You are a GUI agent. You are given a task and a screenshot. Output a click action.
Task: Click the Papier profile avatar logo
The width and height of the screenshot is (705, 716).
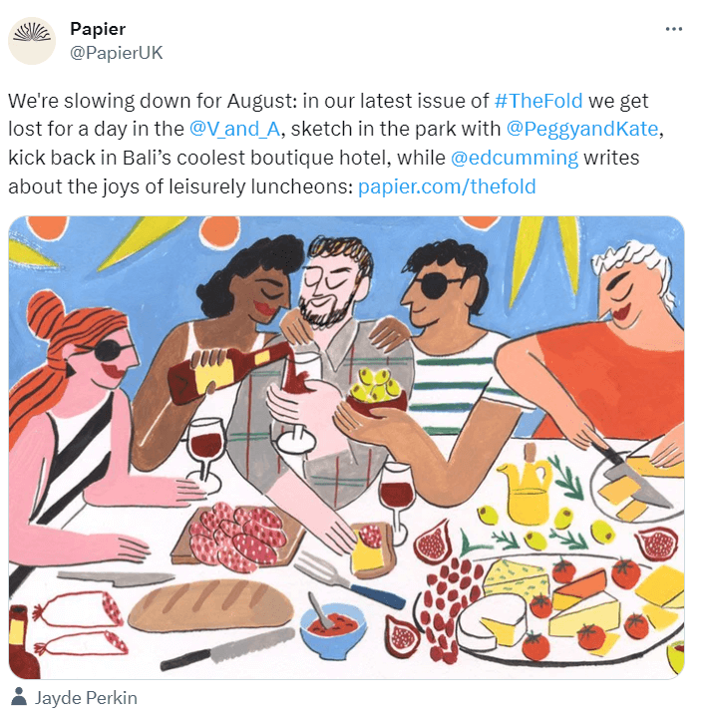[x=32, y=41]
